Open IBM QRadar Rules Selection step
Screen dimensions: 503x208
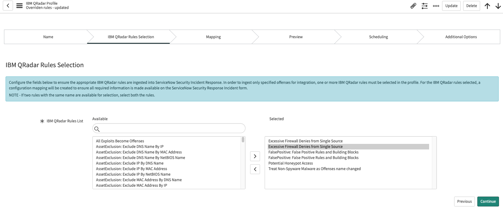click(131, 37)
